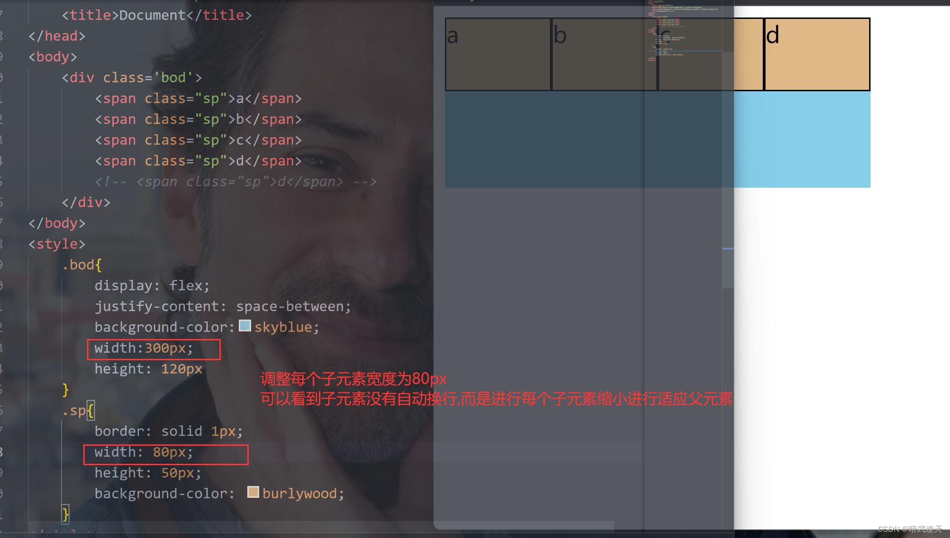The image size is (950, 538).
Task: Click the title tag text Document
Action: [152, 15]
